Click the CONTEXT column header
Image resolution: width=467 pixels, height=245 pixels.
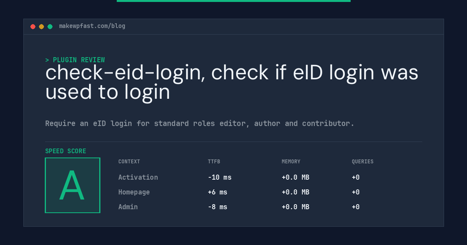click(x=129, y=162)
